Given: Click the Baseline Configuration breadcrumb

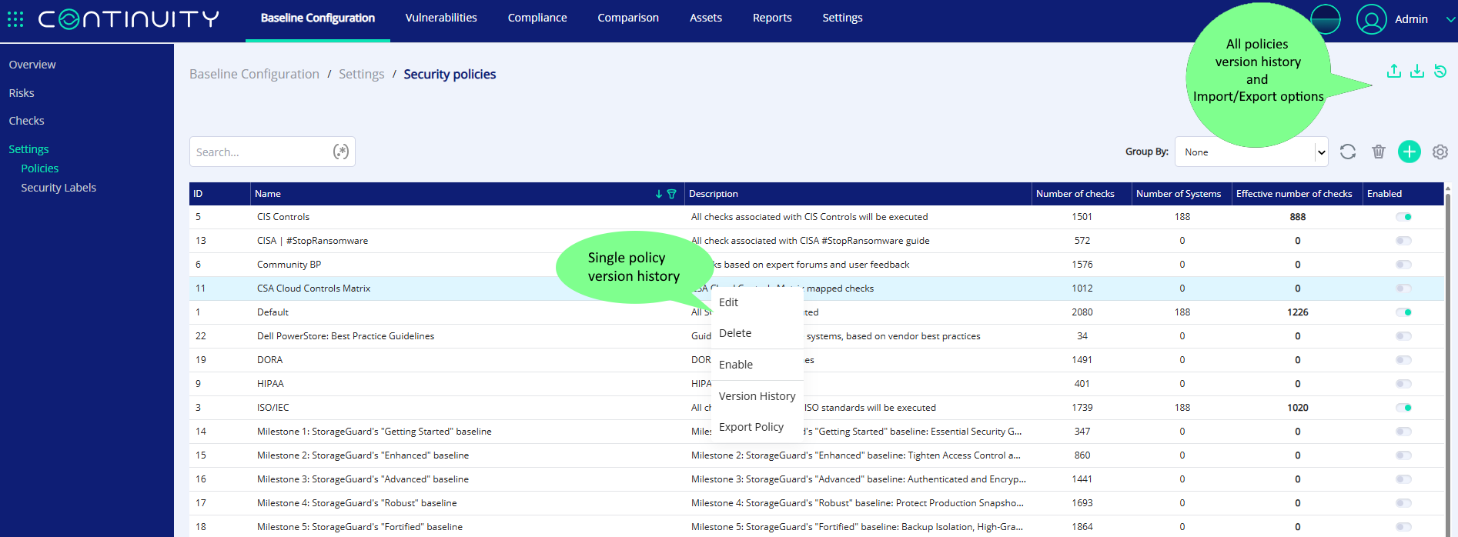Looking at the screenshot, I should (254, 74).
